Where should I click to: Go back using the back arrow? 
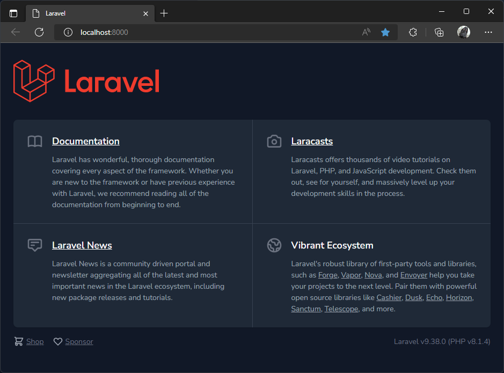(x=16, y=32)
